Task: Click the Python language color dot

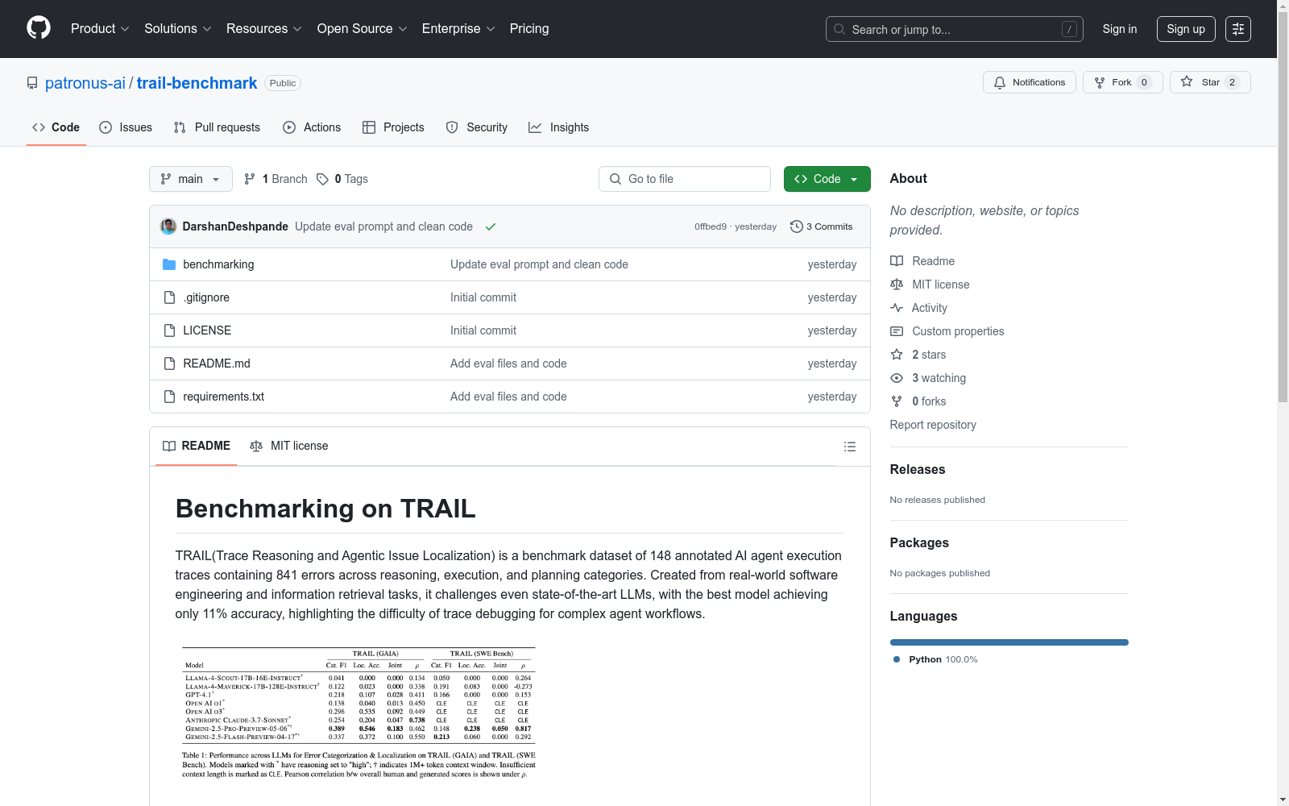Action: click(x=897, y=659)
